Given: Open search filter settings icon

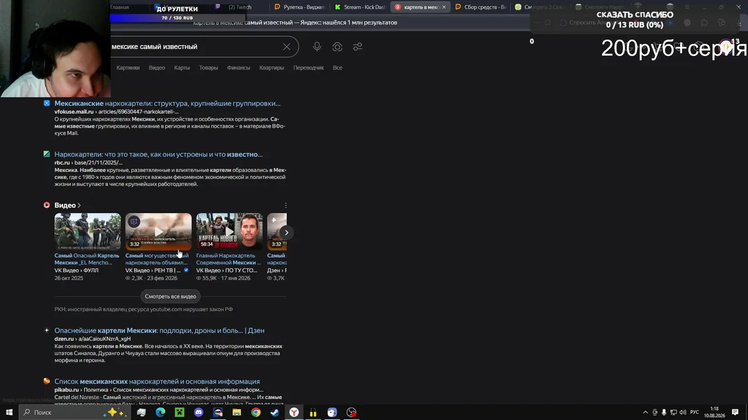Looking at the screenshot, I should tap(358, 47).
